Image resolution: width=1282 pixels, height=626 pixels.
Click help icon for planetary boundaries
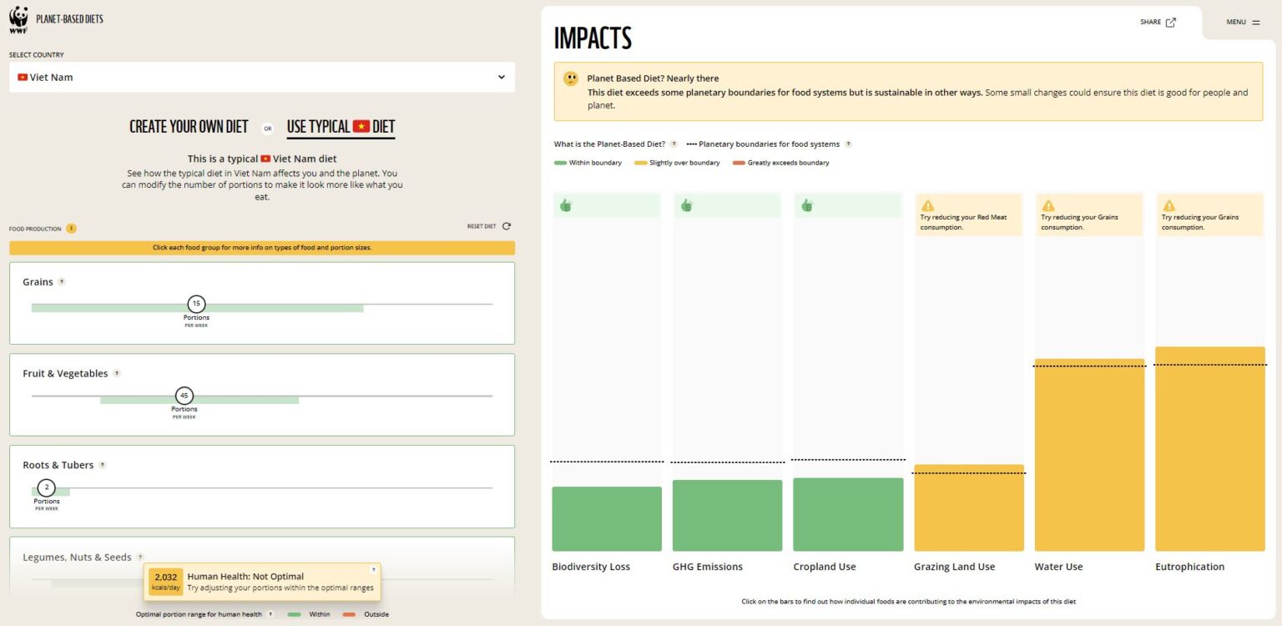click(x=848, y=144)
